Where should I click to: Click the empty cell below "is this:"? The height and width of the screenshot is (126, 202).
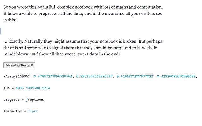(82, 31)
